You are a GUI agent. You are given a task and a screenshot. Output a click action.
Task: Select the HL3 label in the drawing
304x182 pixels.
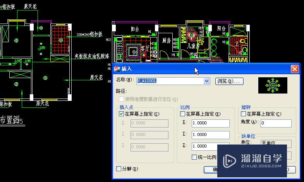[x=108, y=40]
